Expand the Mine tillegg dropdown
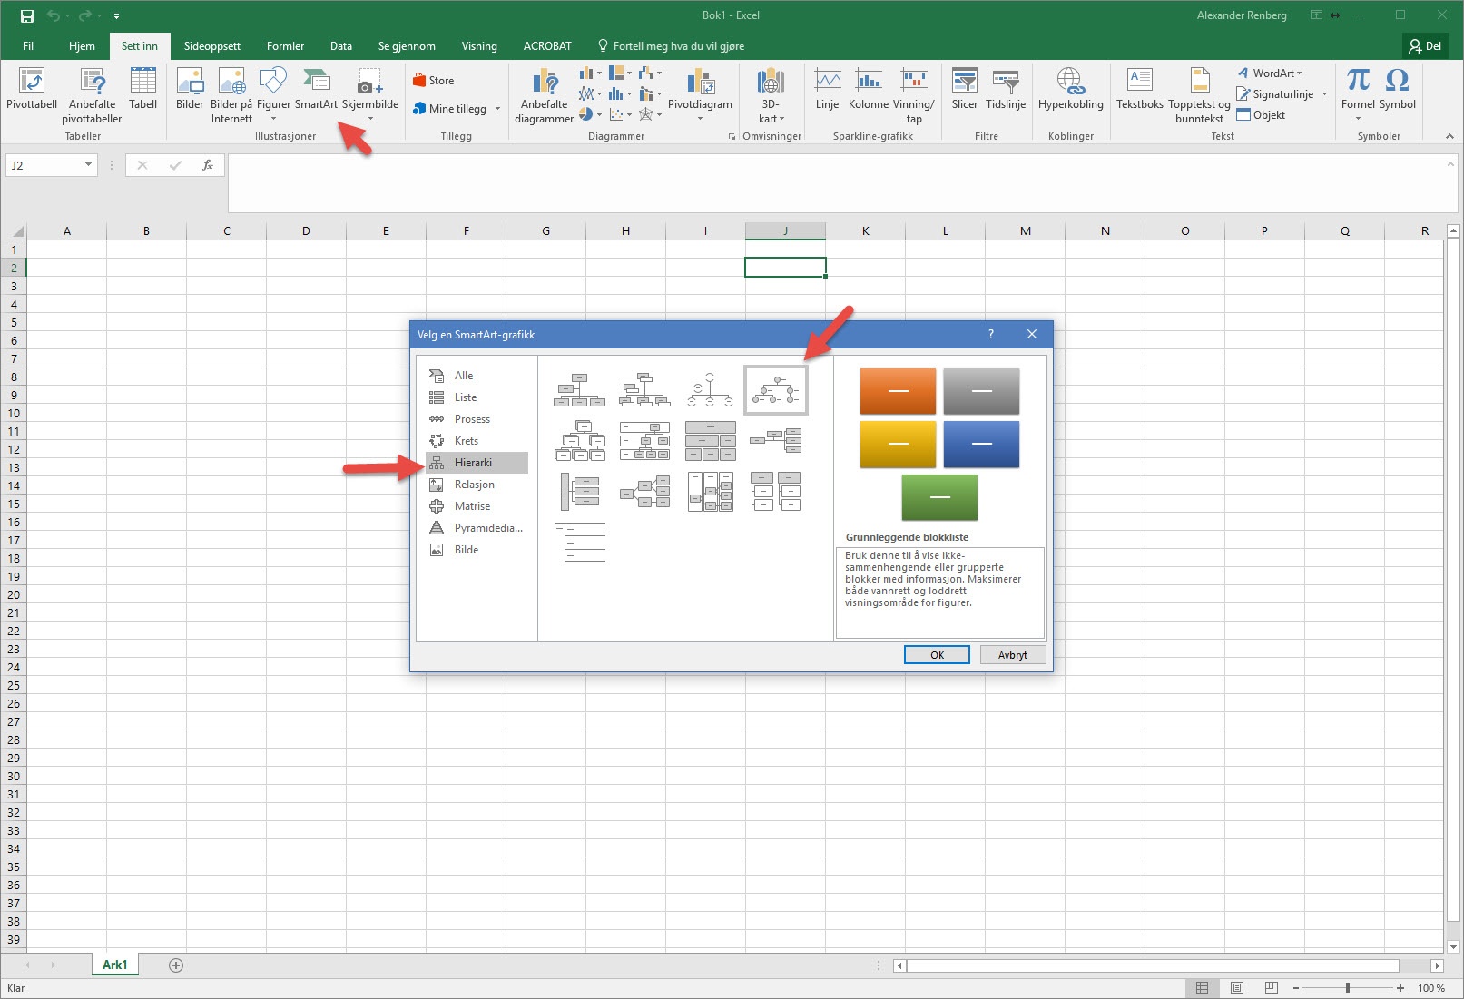Image resolution: width=1464 pixels, height=999 pixels. (498, 109)
